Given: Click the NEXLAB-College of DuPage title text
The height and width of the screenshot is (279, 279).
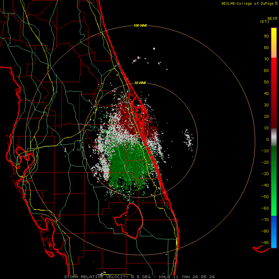Looking at the screenshot, I should 249,3.
